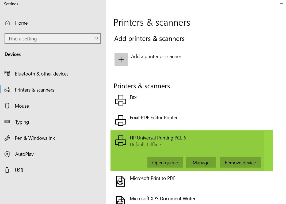The image size is (286, 204).
Task: Select Printers & scanners in the sidebar
Action: [x=35, y=90]
